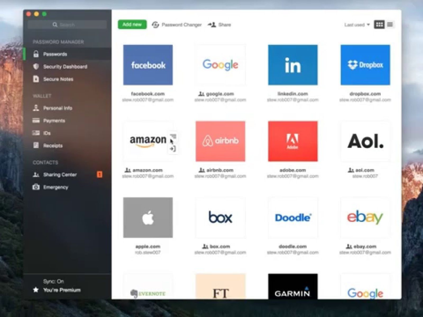
Task: Click the Sync: On status
Action: tap(53, 281)
